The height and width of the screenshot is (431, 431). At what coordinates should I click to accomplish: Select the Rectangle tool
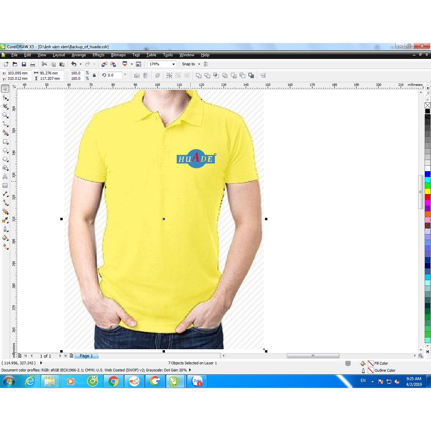[5, 141]
